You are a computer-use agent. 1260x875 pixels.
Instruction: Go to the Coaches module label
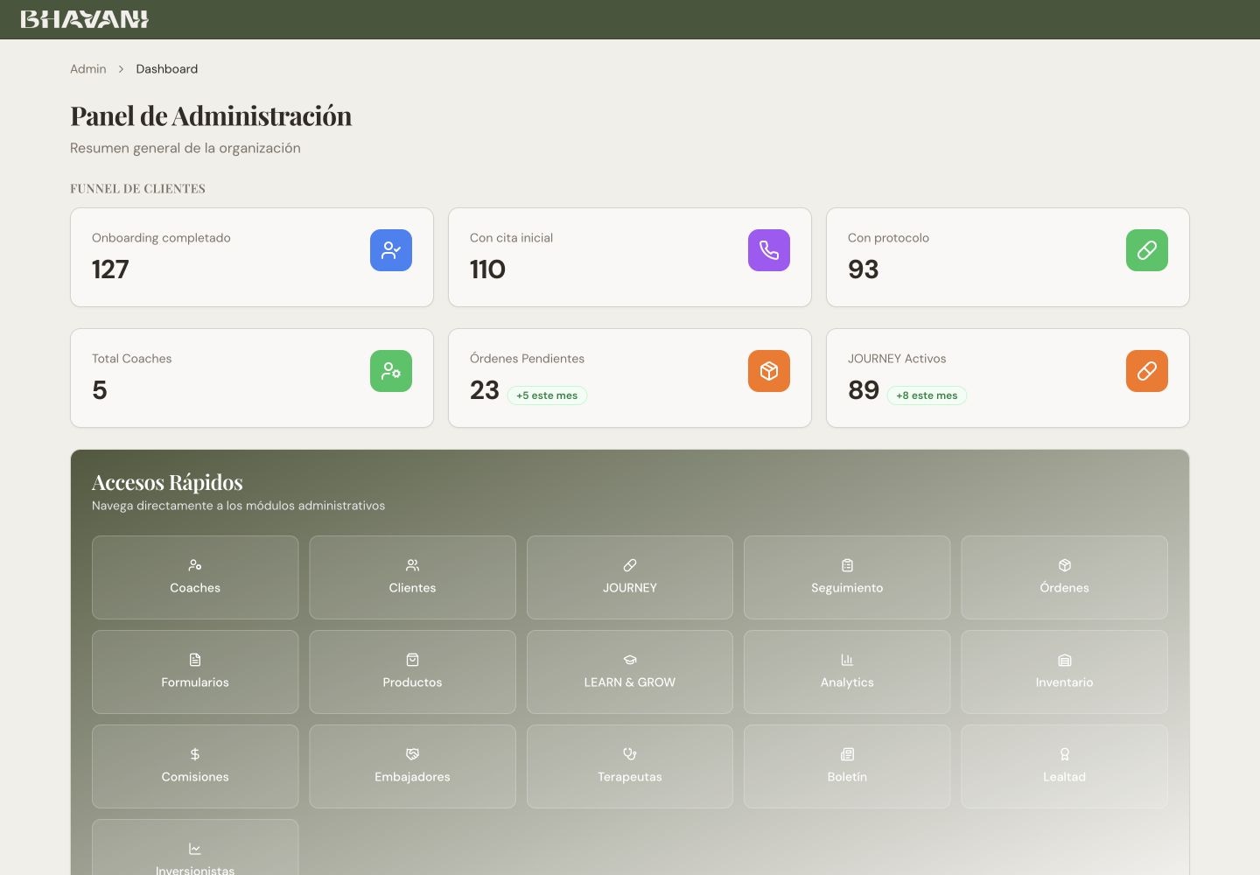(x=195, y=588)
